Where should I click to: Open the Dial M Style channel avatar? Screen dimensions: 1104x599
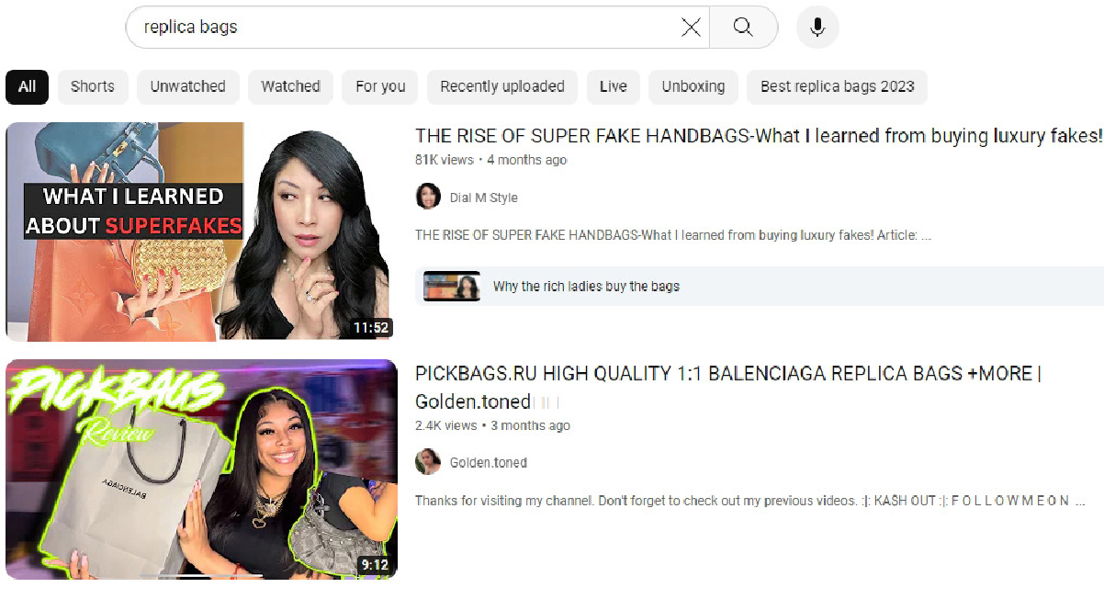428,197
